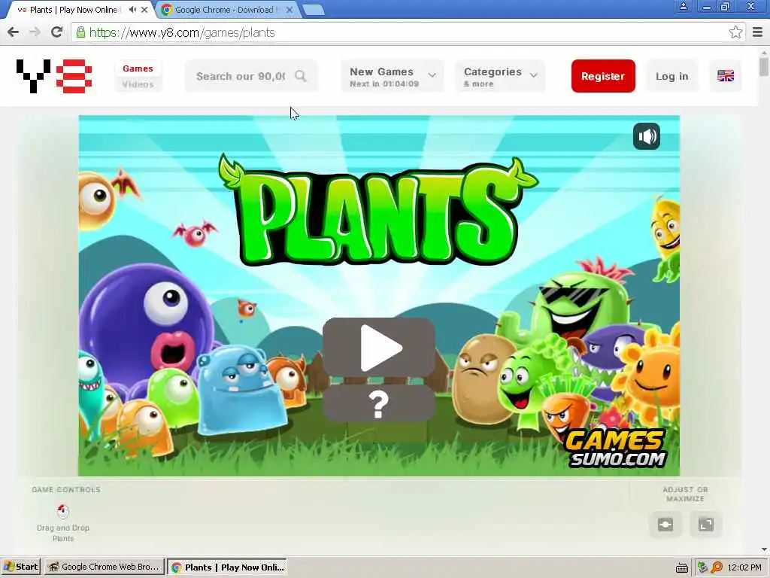Viewport: 770px width, 578px height.
Task: Open the language selector flag
Action: pos(726,76)
